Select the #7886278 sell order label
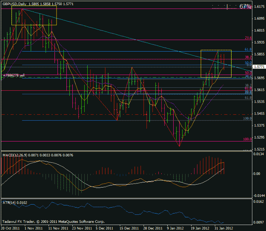 14,75
